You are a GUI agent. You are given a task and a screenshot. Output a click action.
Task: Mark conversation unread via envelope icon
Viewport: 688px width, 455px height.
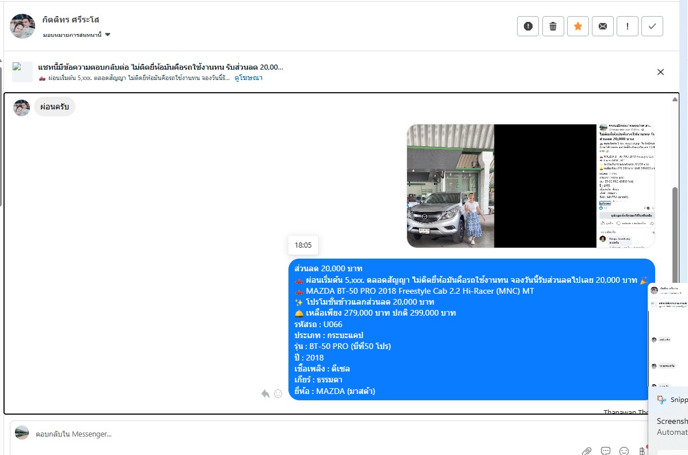tap(602, 26)
